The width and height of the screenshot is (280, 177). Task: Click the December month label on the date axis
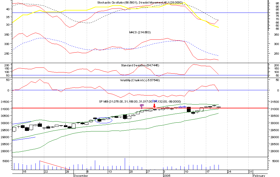pos(81,176)
